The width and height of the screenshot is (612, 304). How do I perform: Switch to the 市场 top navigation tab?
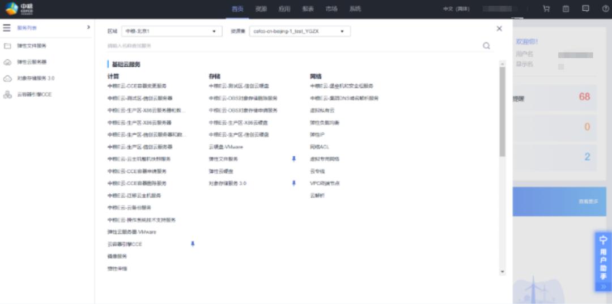click(331, 8)
